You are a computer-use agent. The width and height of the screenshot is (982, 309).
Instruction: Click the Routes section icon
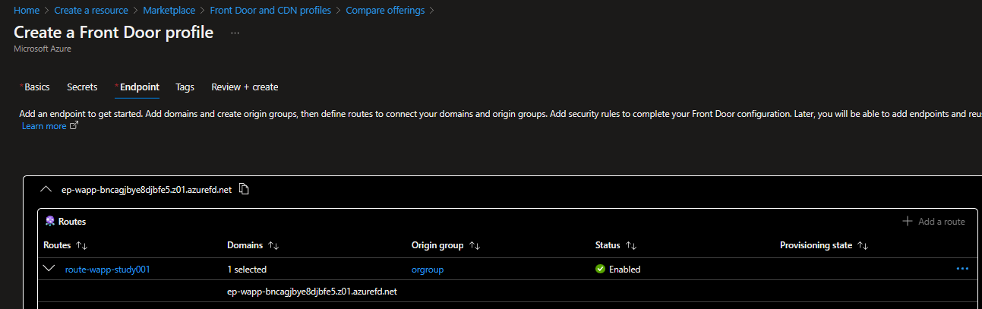[50, 222]
